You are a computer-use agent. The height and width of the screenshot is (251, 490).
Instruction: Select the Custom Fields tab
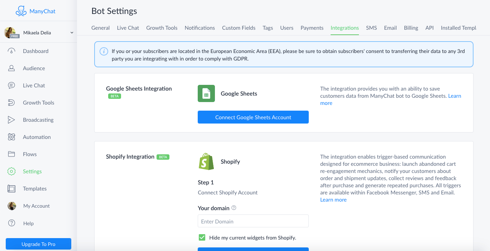click(239, 28)
